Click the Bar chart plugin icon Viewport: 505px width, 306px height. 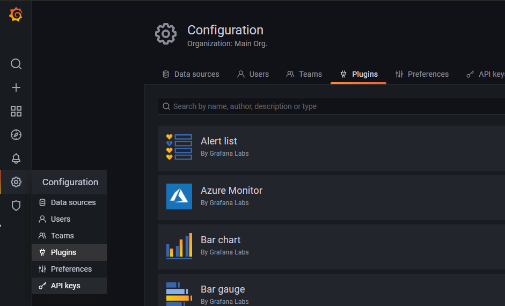(179, 246)
